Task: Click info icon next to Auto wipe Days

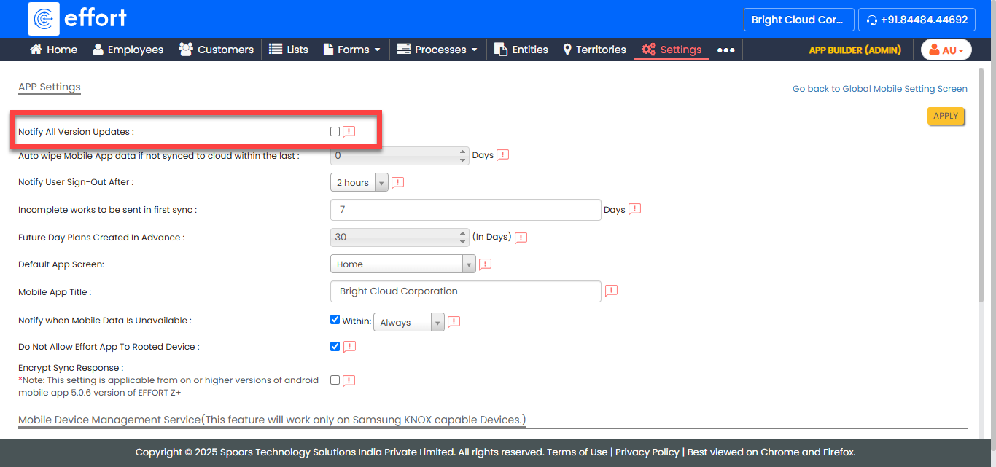Action: pyautogui.click(x=502, y=155)
